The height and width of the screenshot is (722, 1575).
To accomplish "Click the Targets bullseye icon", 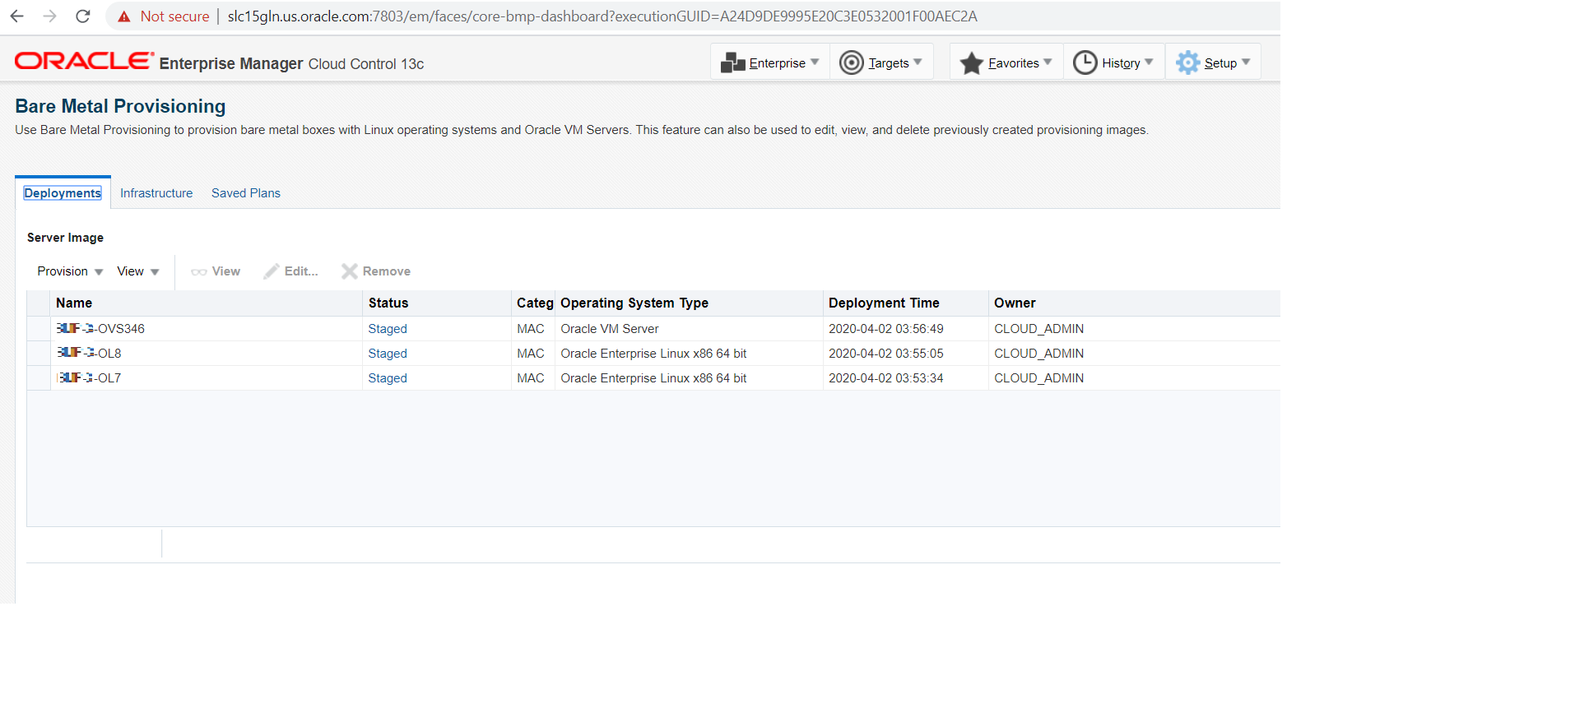I will [852, 62].
